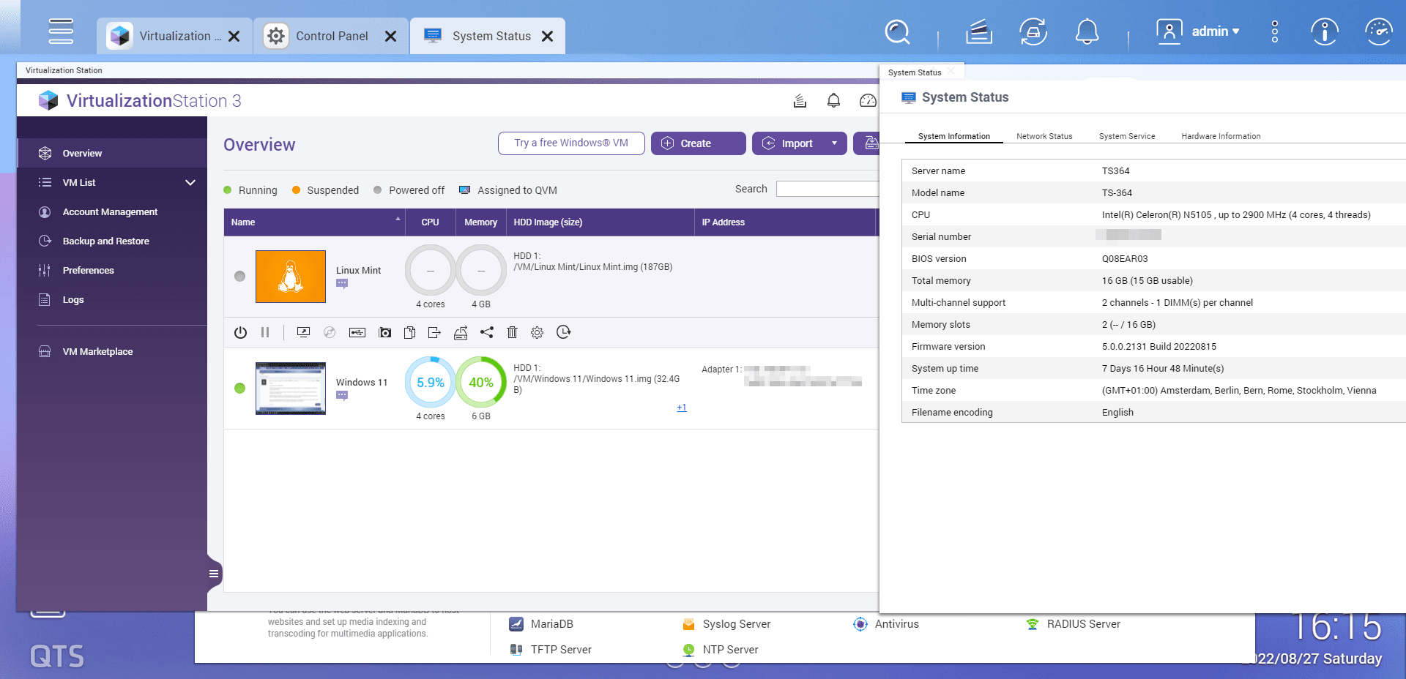This screenshot has width=1406, height=679.
Task: Collapse the Virtualization Station sidebar handle
Action: coord(214,574)
